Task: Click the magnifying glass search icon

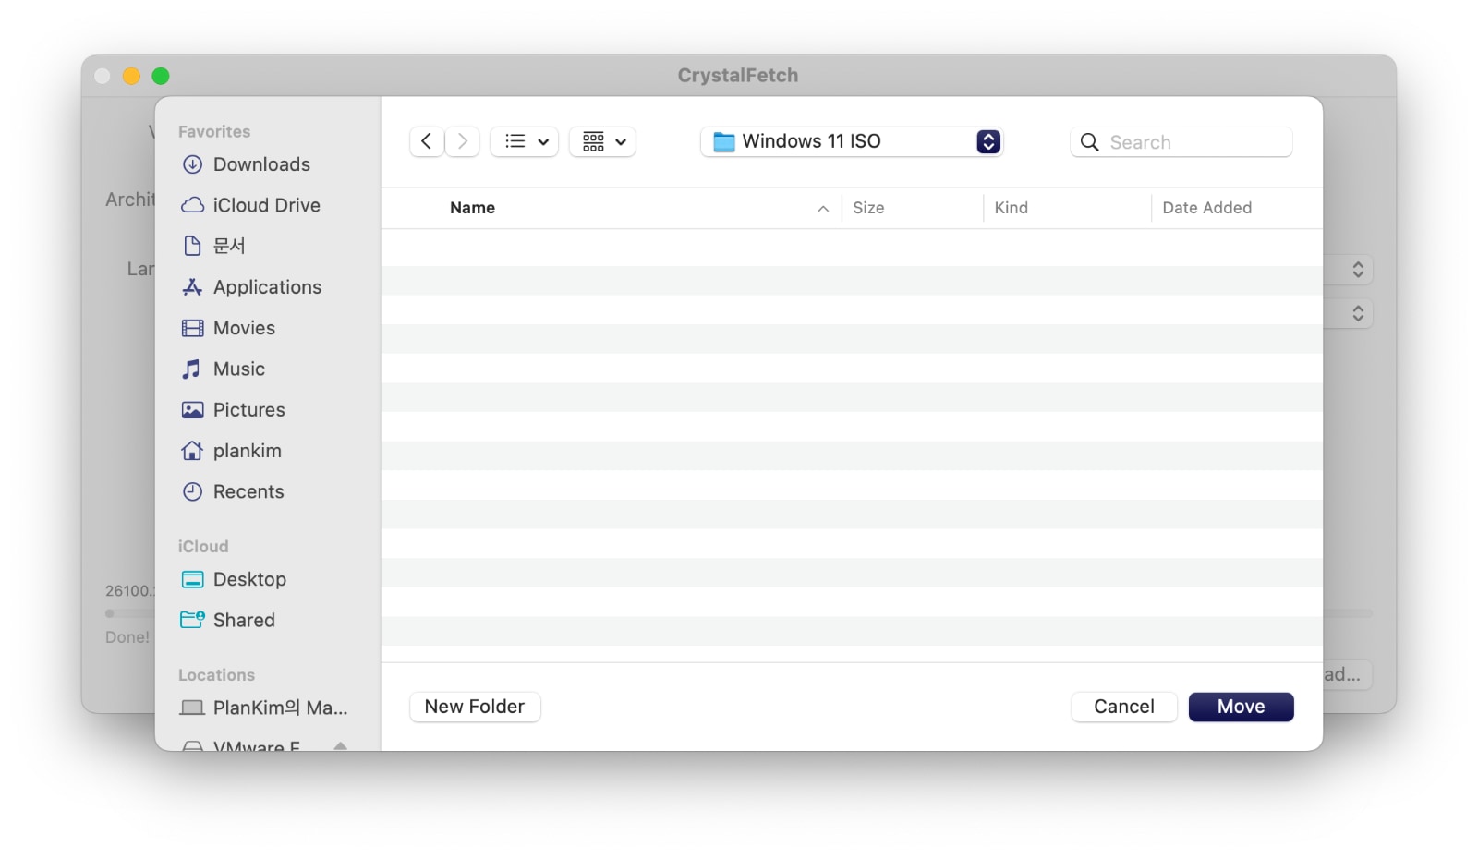Action: click(1090, 142)
